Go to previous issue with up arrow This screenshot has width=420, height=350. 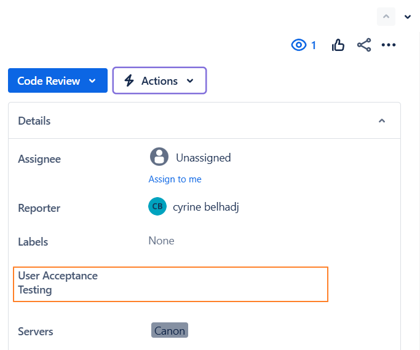[386, 17]
